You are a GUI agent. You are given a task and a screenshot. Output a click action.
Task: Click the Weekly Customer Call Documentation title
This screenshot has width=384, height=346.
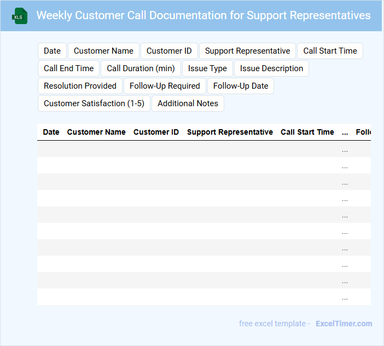(203, 15)
